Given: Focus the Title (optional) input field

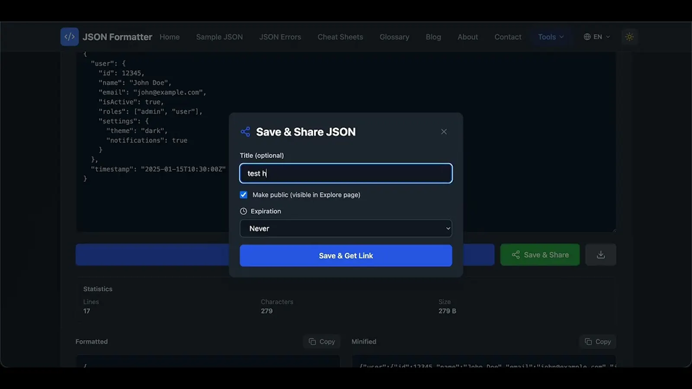Looking at the screenshot, I should tap(346, 173).
